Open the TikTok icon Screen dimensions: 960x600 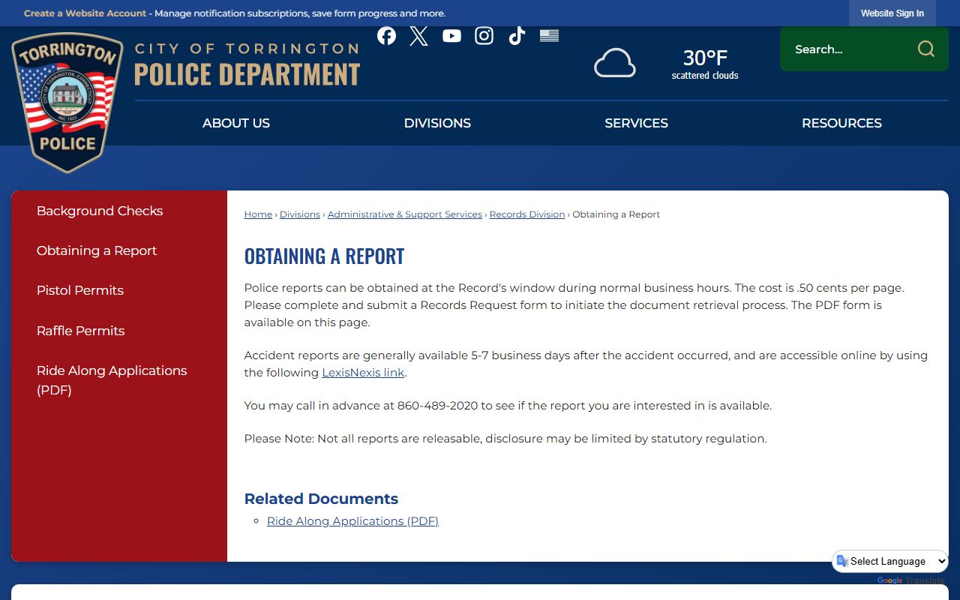coord(517,35)
